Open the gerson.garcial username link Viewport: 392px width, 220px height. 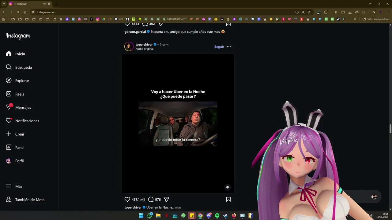tap(135, 32)
